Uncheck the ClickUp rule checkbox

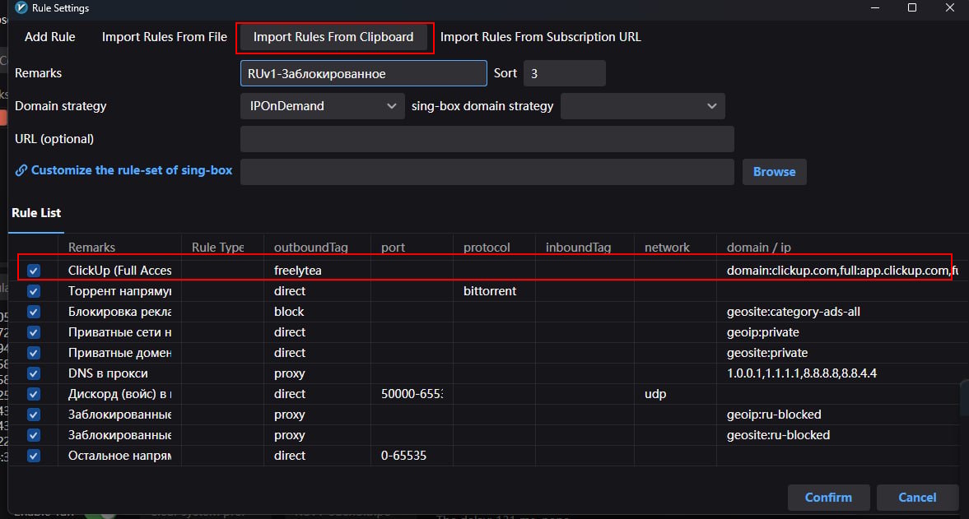[x=34, y=271]
